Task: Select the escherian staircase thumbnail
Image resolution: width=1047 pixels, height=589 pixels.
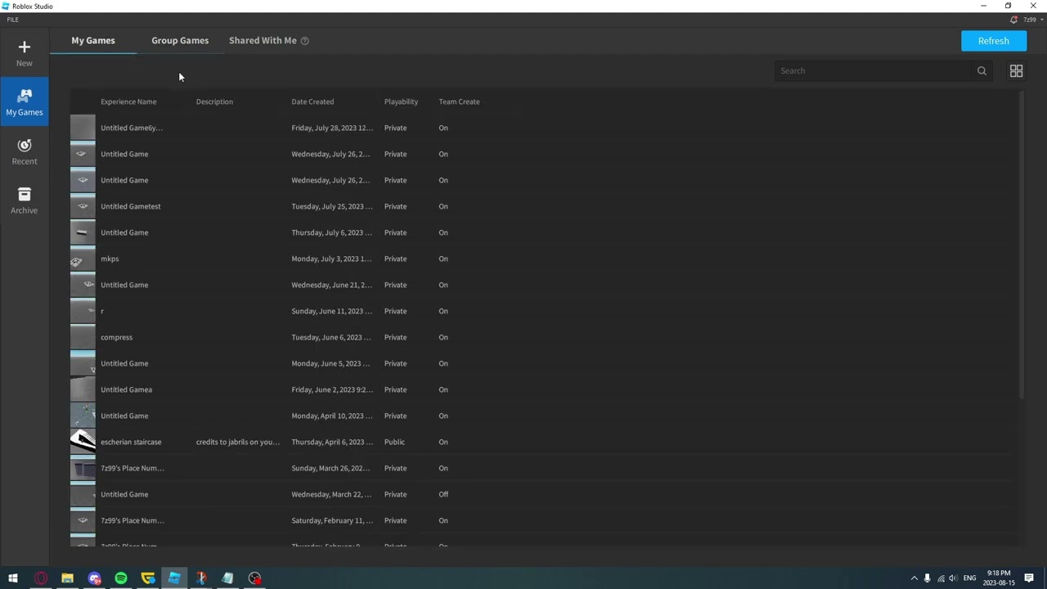Action: pos(83,442)
